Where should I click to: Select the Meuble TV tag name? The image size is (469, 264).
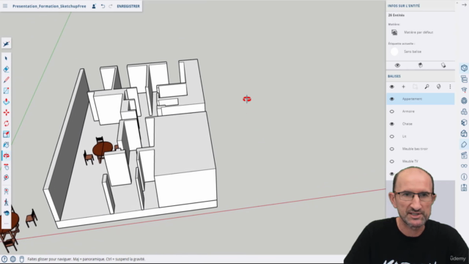coord(410,161)
